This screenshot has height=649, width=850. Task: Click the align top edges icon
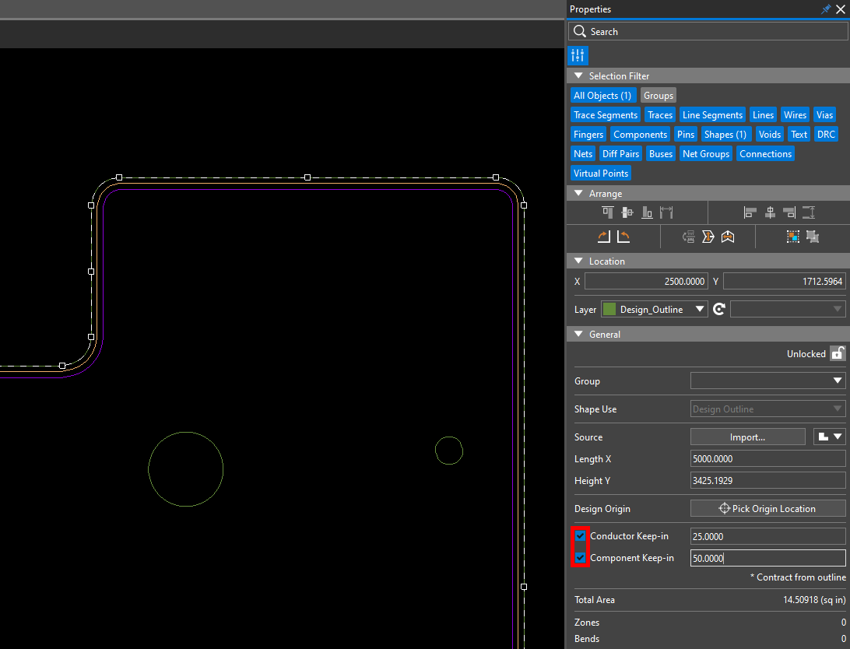pyautogui.click(x=608, y=212)
